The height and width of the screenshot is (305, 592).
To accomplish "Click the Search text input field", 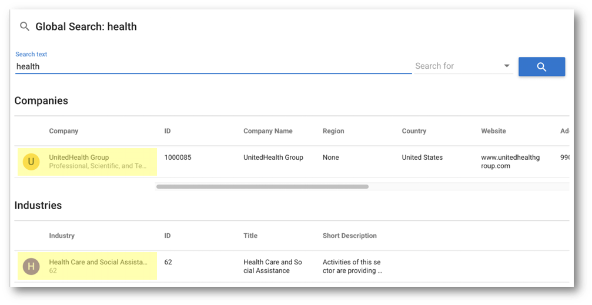I will coord(213,66).
